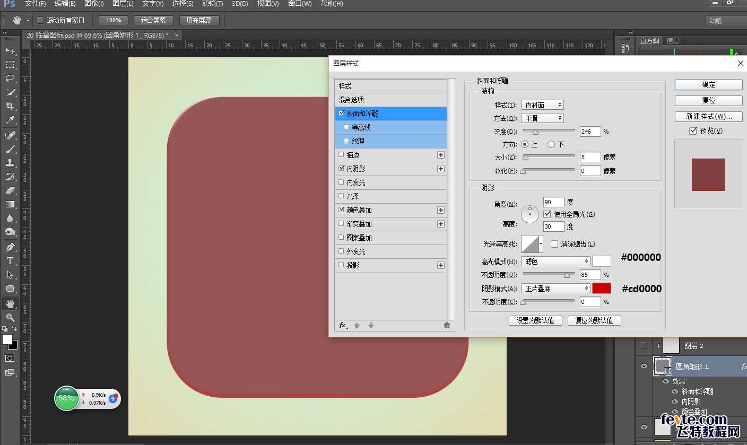Select the Horizontal Type tool
The image size is (747, 445).
[10, 261]
